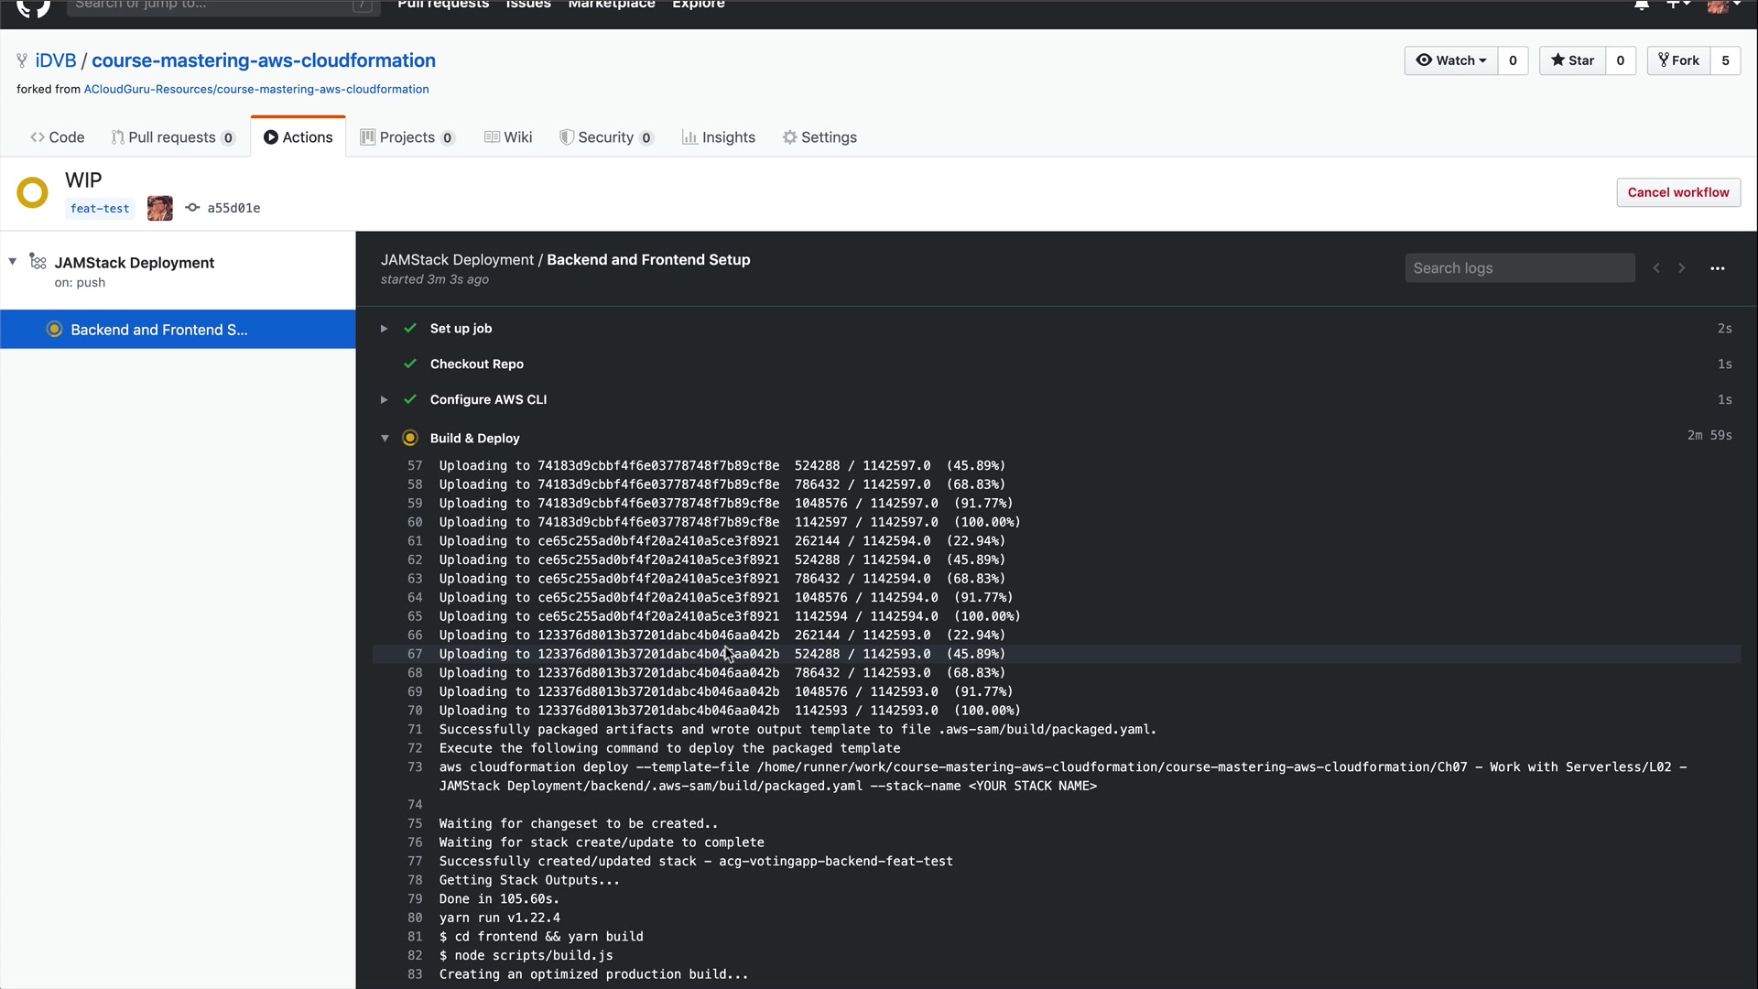1758x989 pixels.
Task: Open the Watch dropdown
Action: click(x=1451, y=60)
